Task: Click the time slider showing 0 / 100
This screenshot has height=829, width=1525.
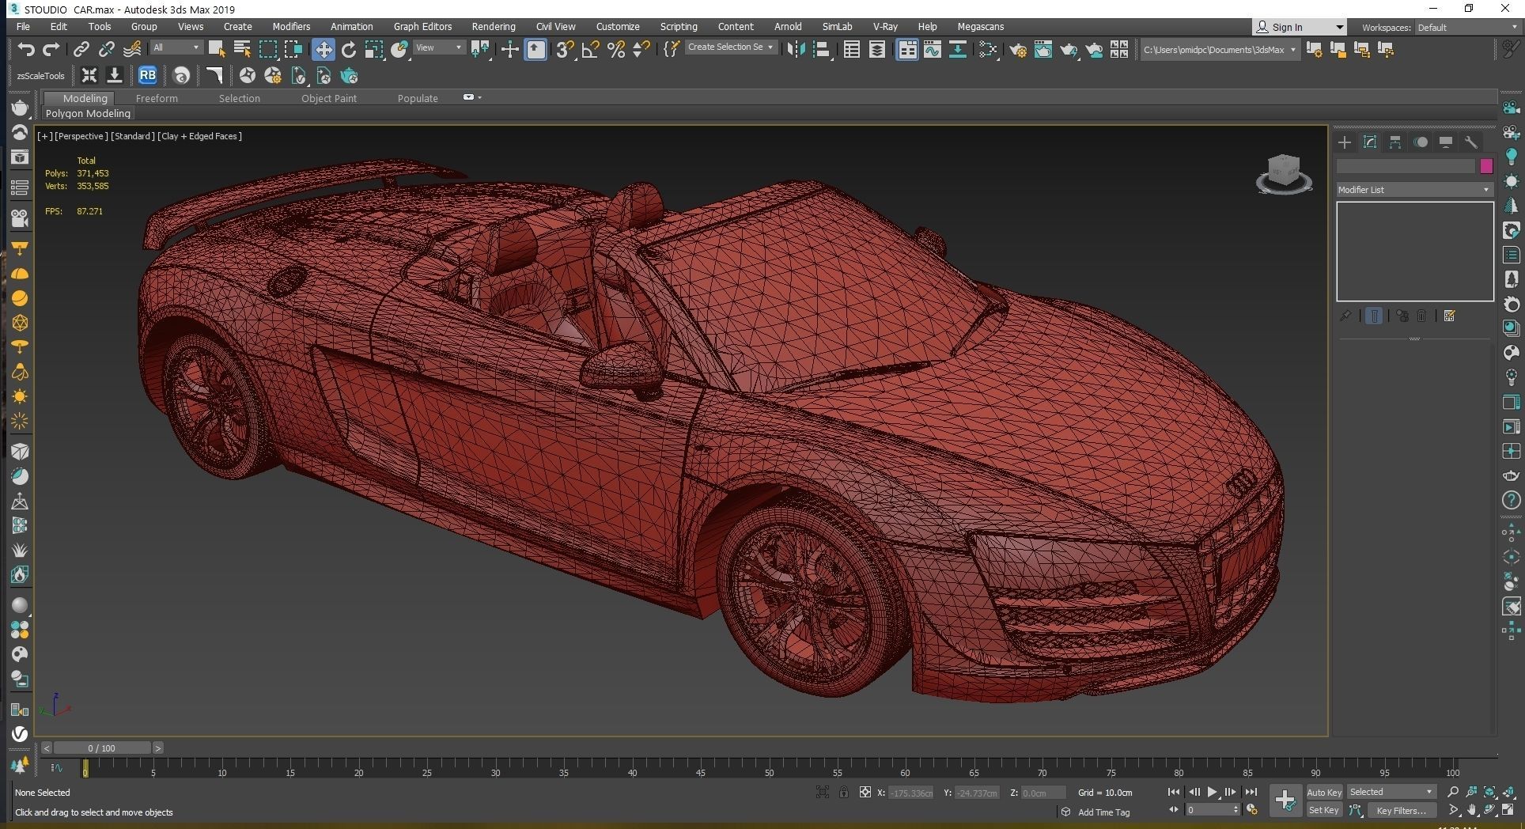Action: (x=102, y=748)
